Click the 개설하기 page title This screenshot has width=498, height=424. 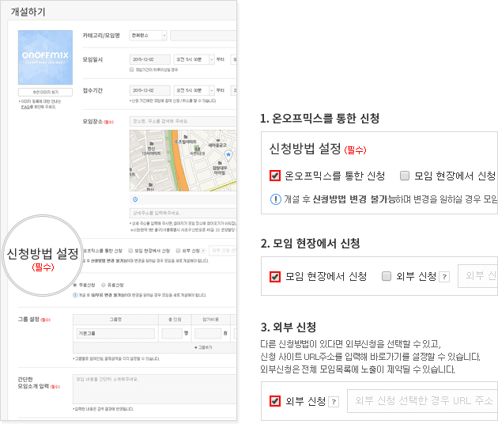coord(28,12)
